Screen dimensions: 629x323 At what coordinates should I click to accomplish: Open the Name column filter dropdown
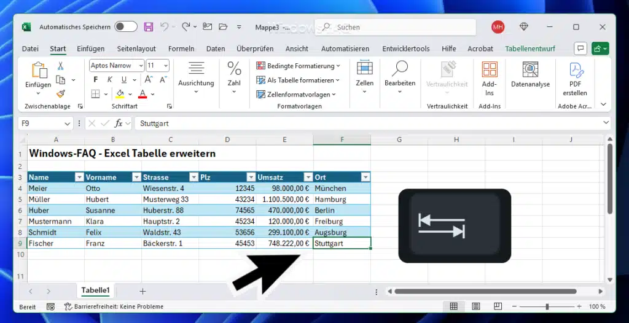click(x=79, y=177)
